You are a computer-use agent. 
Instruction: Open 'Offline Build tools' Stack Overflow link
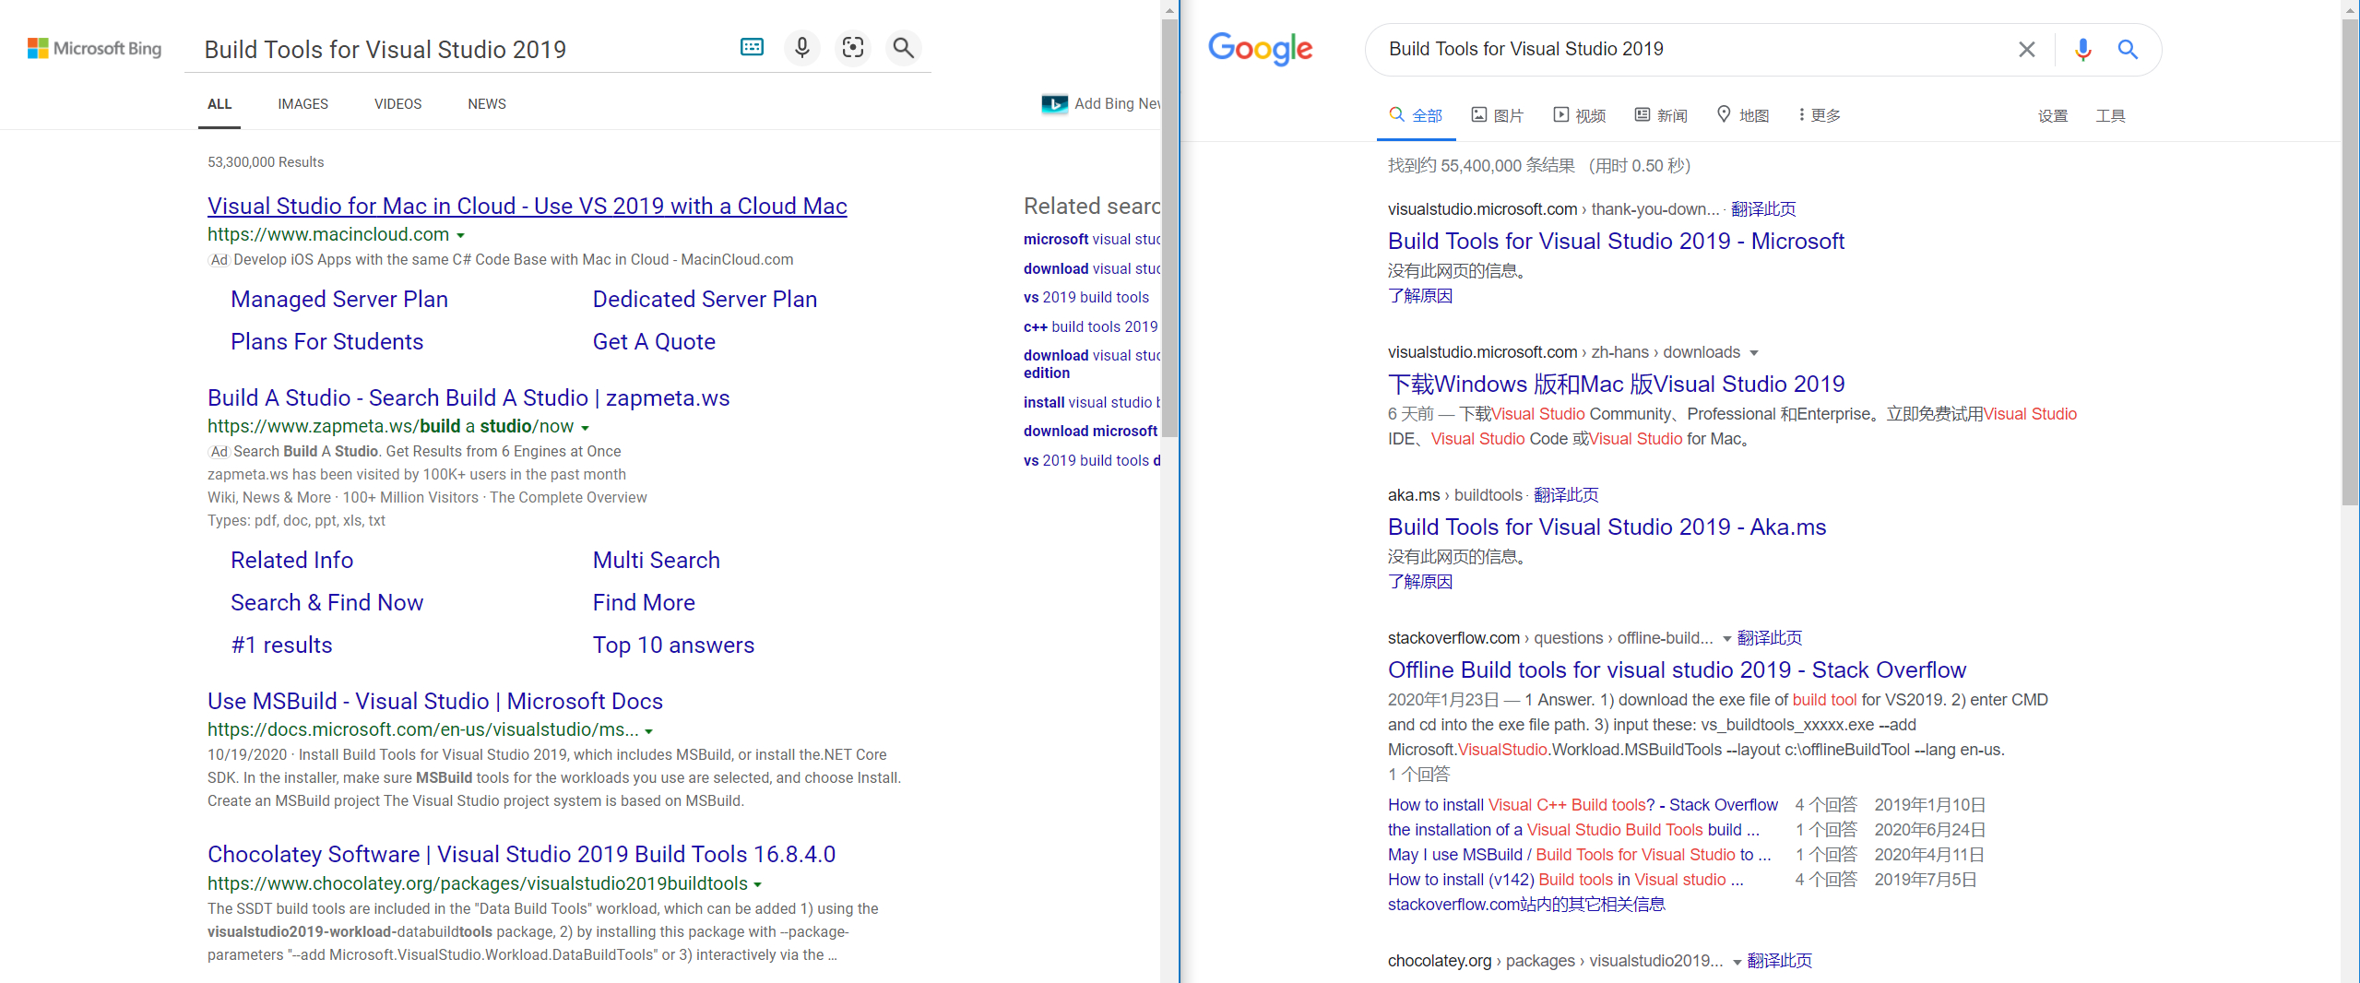coord(1676,669)
